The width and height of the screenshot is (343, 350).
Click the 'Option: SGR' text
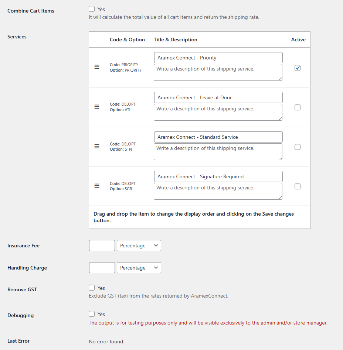click(x=121, y=189)
